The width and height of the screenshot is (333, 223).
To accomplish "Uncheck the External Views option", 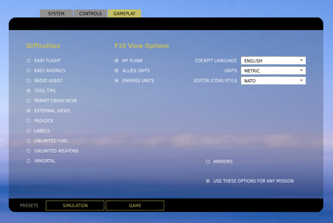I will [x=28, y=111].
